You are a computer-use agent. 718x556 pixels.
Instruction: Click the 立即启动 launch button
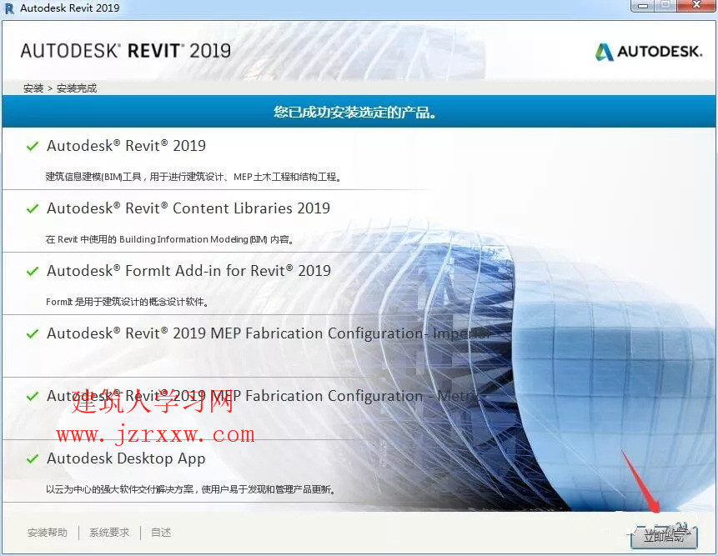coord(664,536)
